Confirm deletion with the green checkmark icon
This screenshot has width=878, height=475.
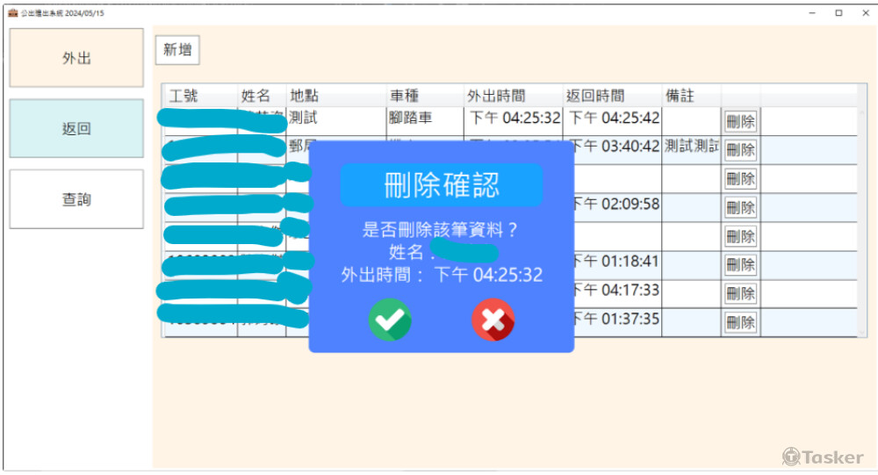point(389,320)
